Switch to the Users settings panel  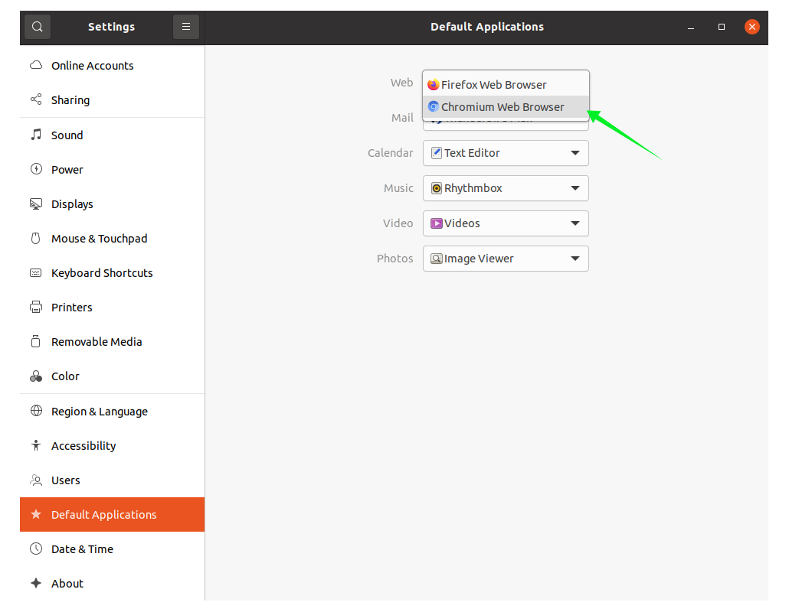(x=112, y=480)
